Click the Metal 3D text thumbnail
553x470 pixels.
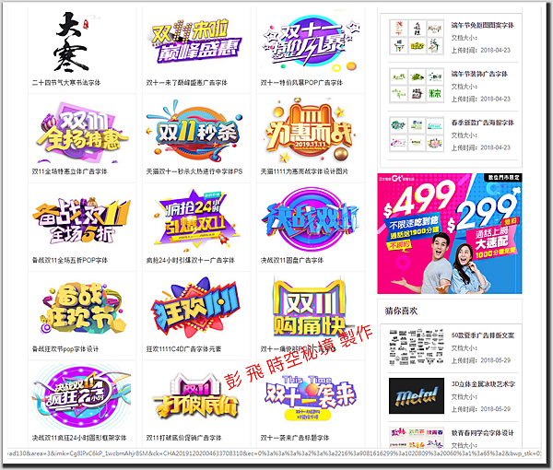click(417, 395)
